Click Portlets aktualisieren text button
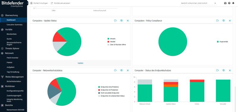Image resolution: width=238 pixels, height=112 pixels. coord(62,3)
